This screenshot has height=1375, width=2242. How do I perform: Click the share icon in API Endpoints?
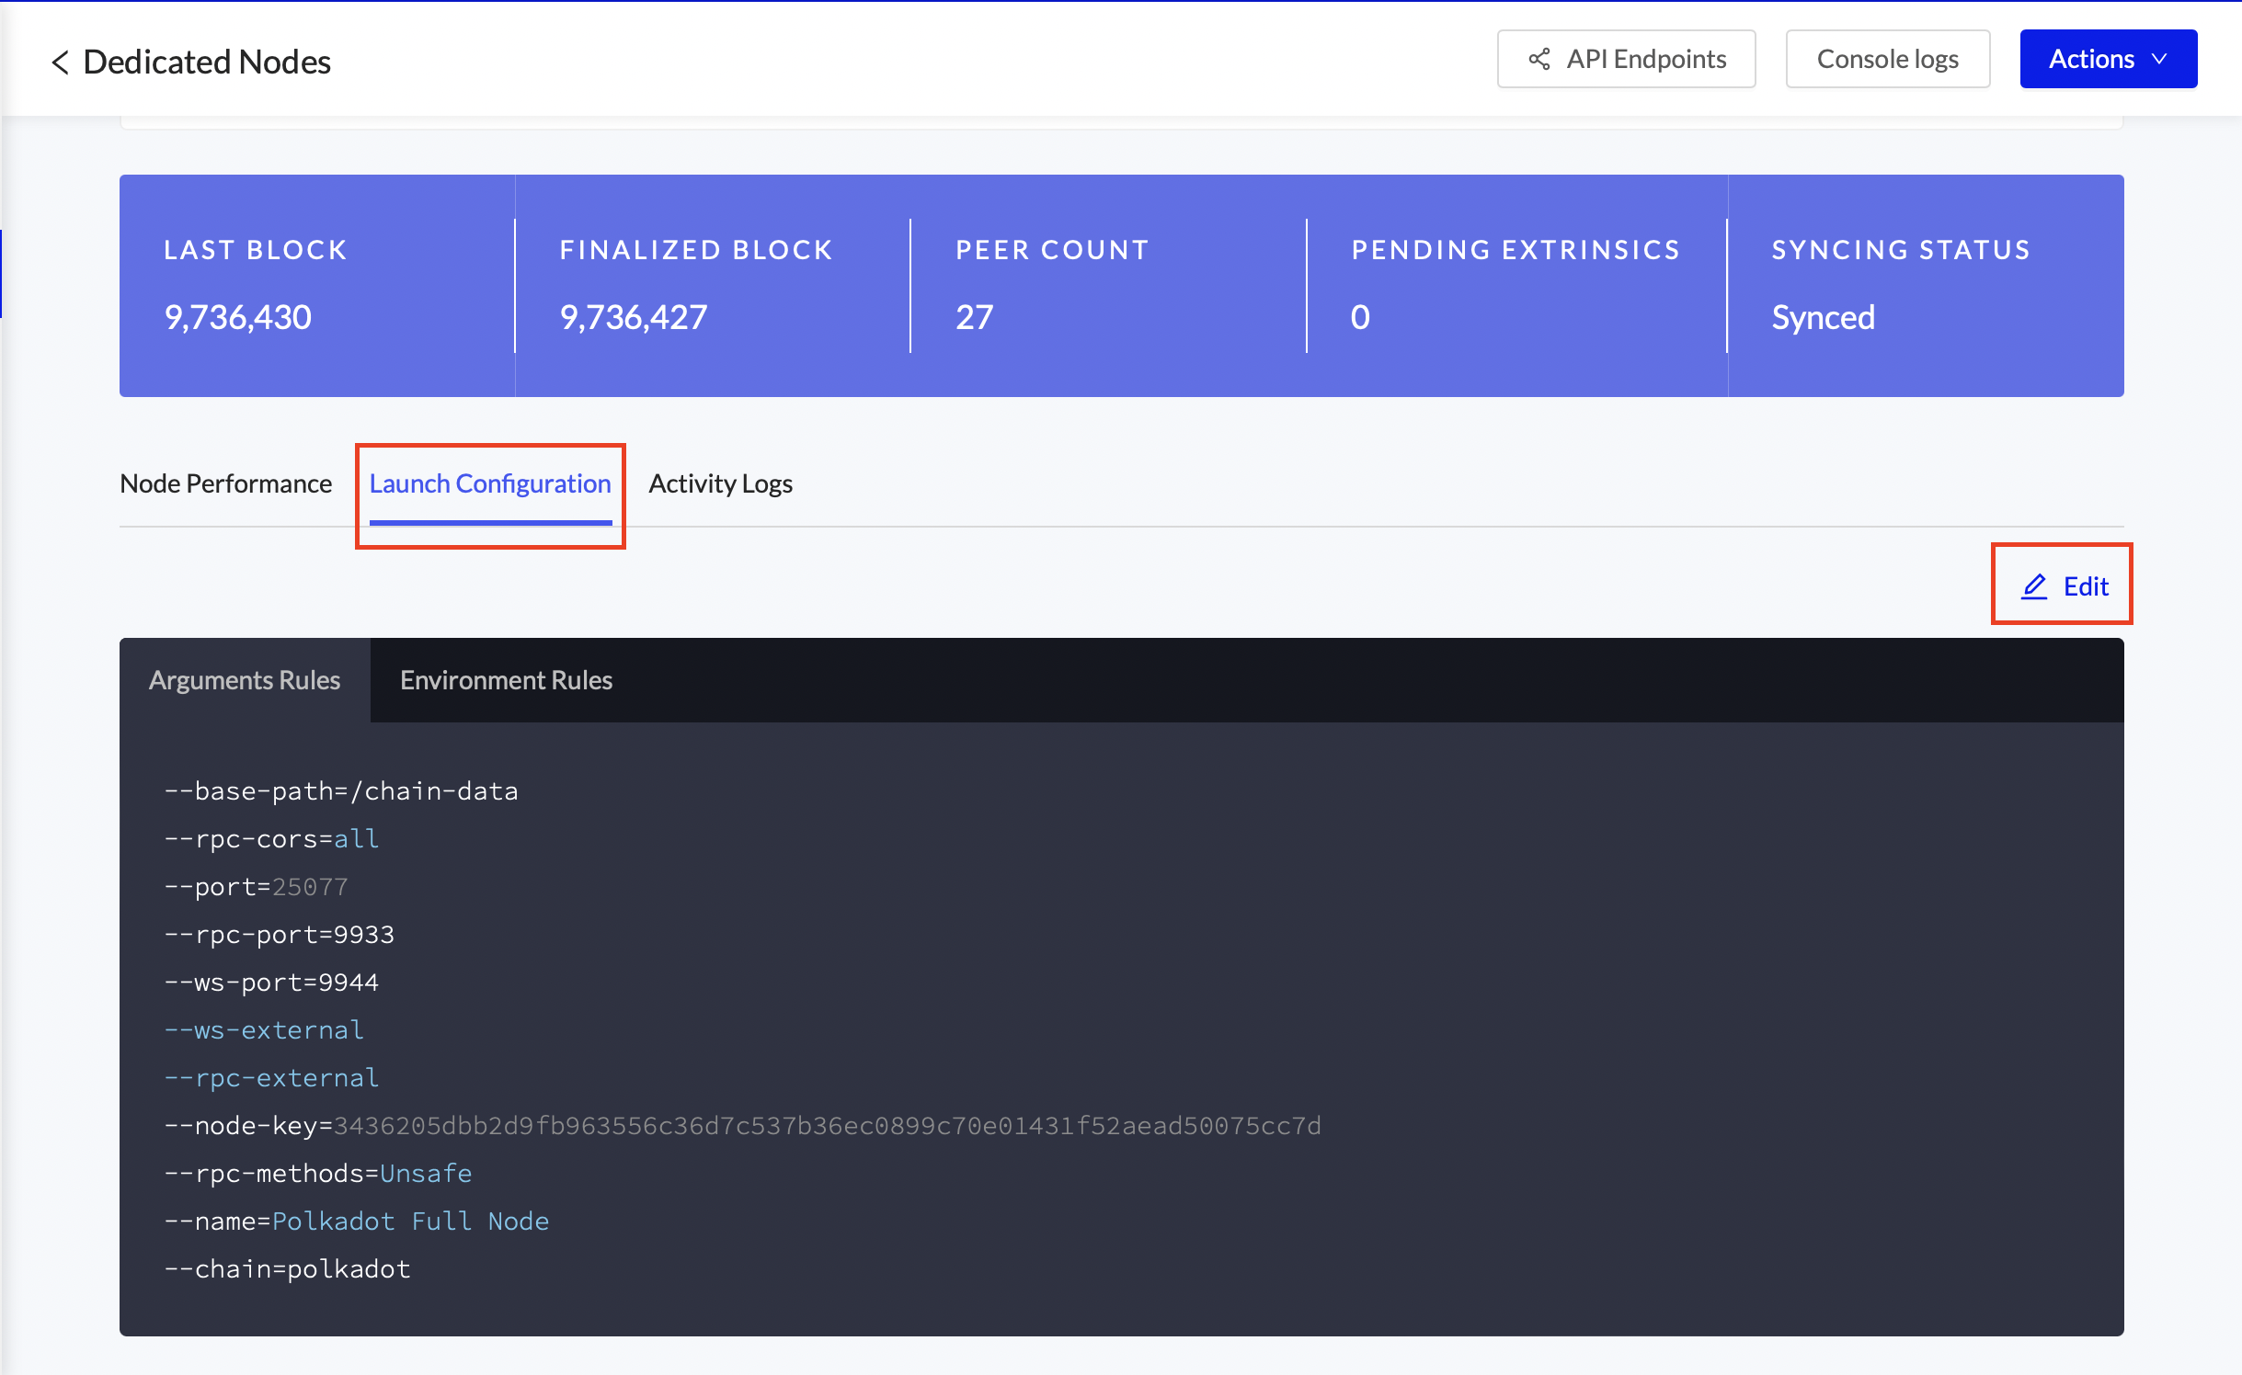(x=1539, y=60)
